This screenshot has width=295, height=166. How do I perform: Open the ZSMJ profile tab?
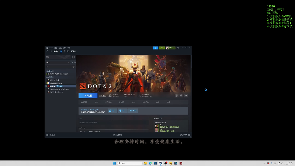73,51
